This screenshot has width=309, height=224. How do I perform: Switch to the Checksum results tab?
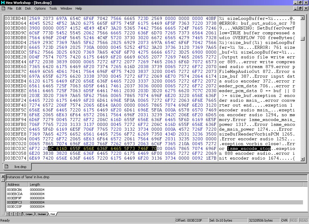pos(42,214)
